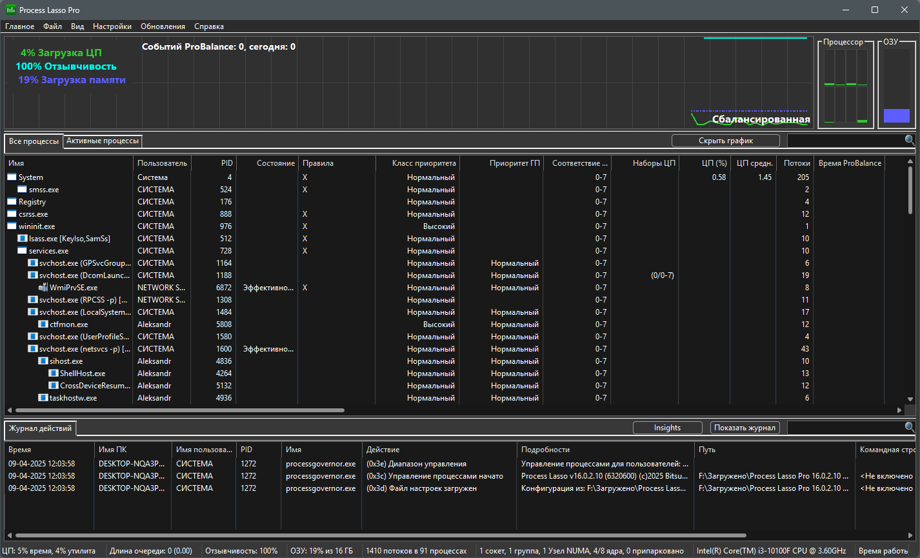Viewport: 920px width, 558px height.
Task: Click the WmiPrvSE.exe process icon
Action: [43, 288]
